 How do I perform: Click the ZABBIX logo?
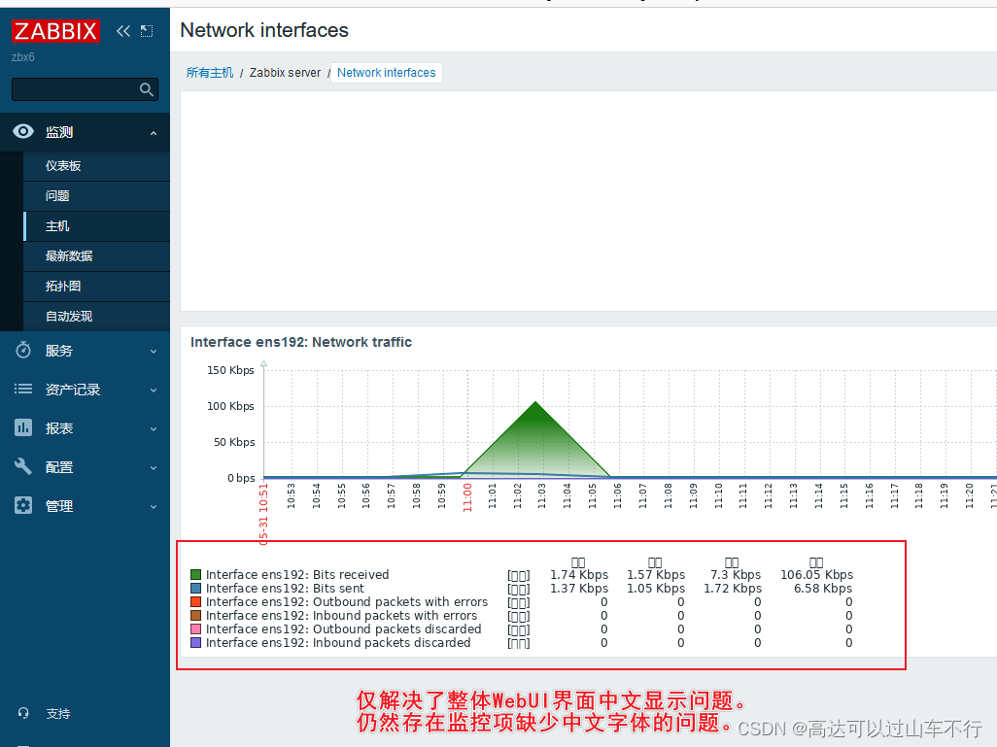point(55,30)
